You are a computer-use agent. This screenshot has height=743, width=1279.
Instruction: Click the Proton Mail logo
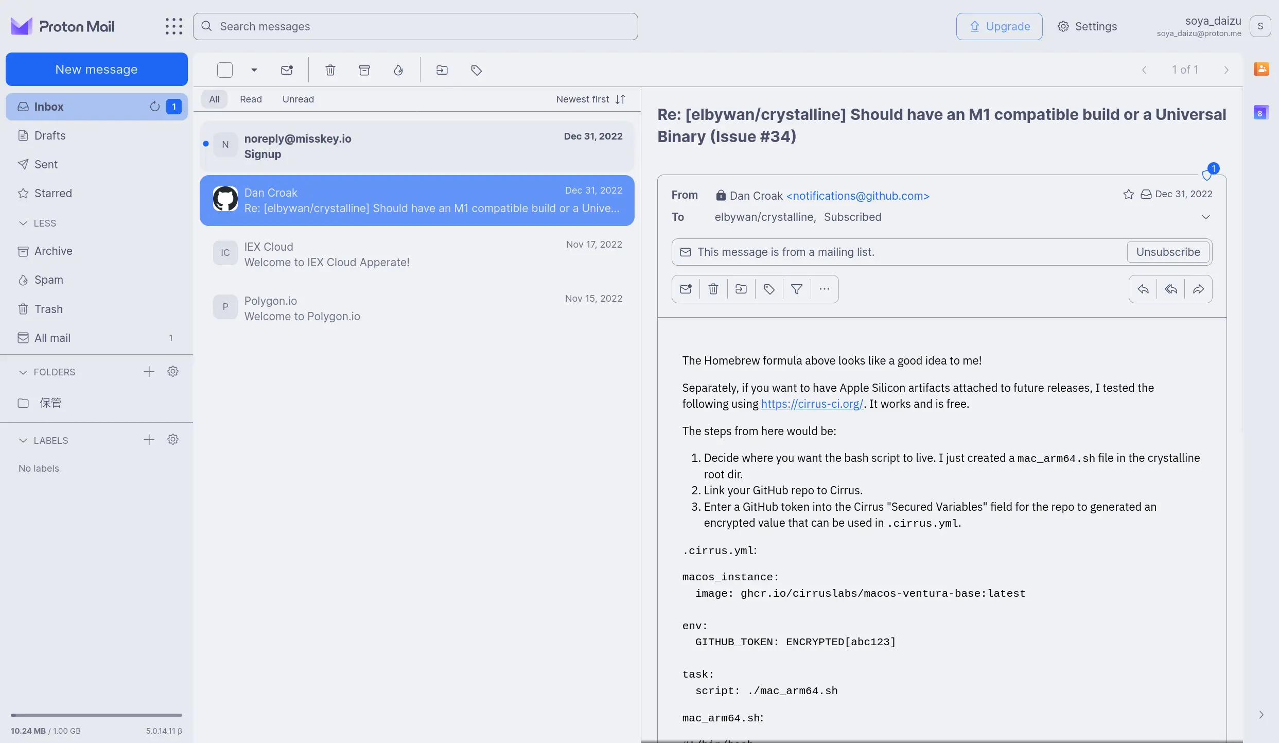(63, 26)
